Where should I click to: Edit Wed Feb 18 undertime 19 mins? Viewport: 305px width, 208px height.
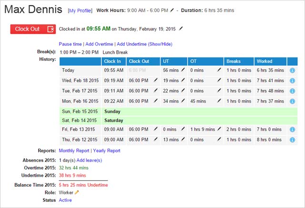pos(183,80)
